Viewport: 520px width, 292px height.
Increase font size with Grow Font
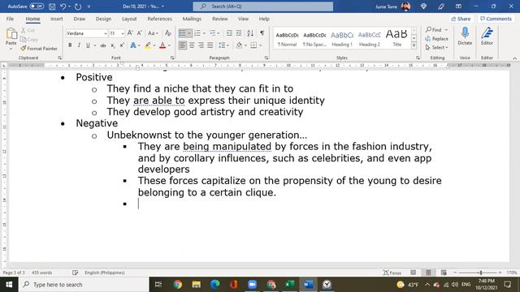[130, 33]
